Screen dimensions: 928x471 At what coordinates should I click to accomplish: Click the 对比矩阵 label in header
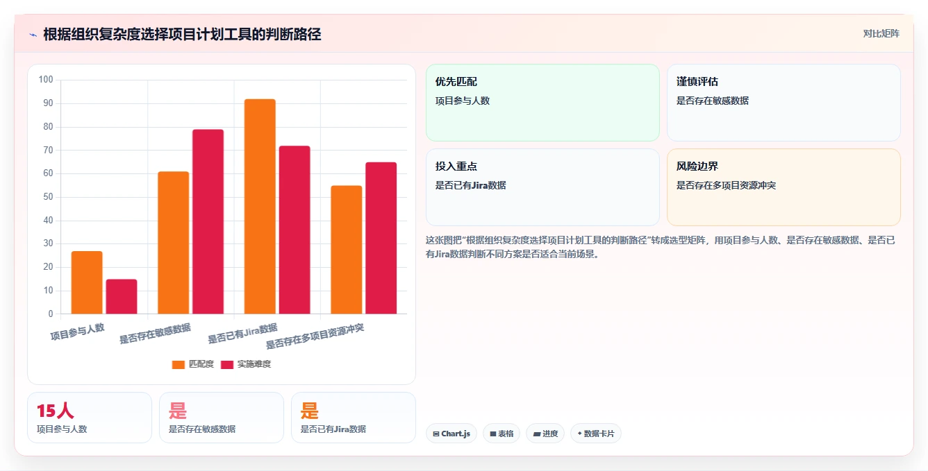coord(881,34)
